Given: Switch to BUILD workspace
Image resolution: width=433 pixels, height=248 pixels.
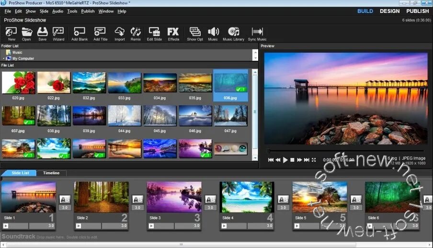Looking at the screenshot, I should (365, 11).
